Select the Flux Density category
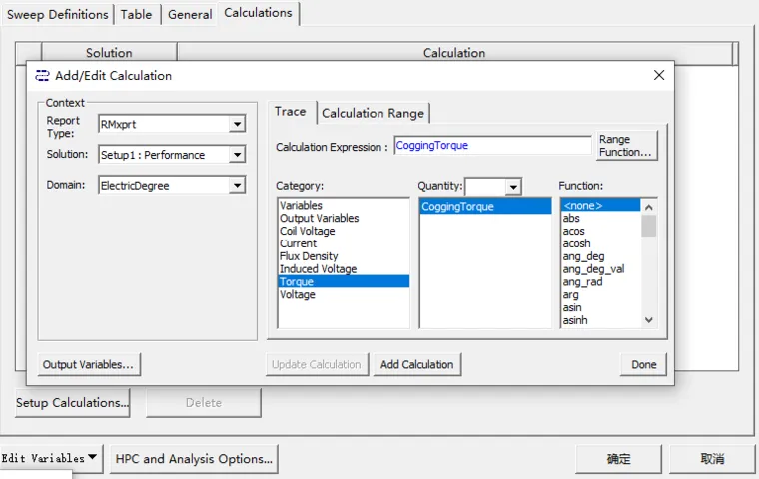 click(344, 256)
